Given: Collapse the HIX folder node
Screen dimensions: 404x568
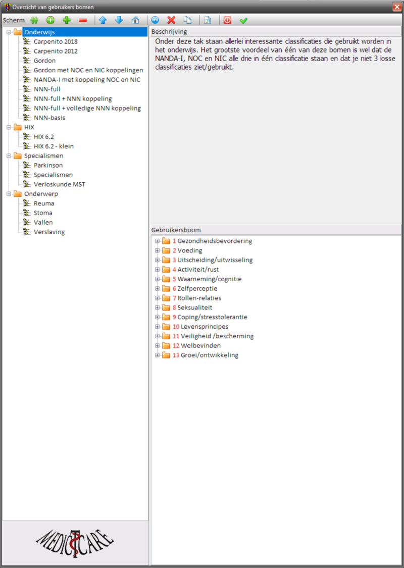Looking at the screenshot, I should pos(9,127).
